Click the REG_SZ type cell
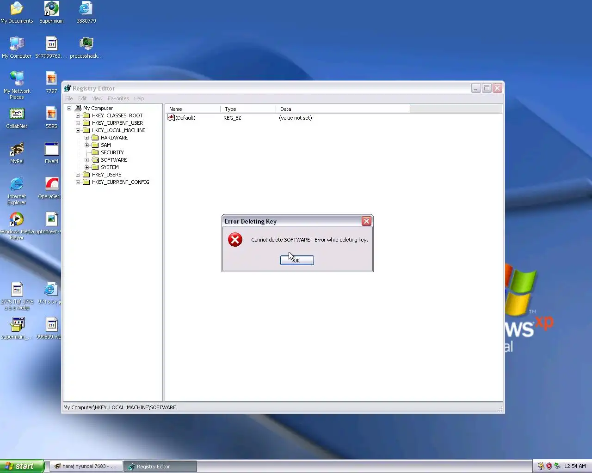Screen dimensions: 592x473 pos(232,118)
